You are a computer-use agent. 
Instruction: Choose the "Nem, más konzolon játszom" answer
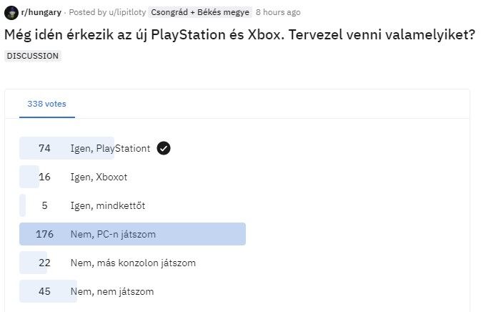pyautogui.click(x=133, y=263)
